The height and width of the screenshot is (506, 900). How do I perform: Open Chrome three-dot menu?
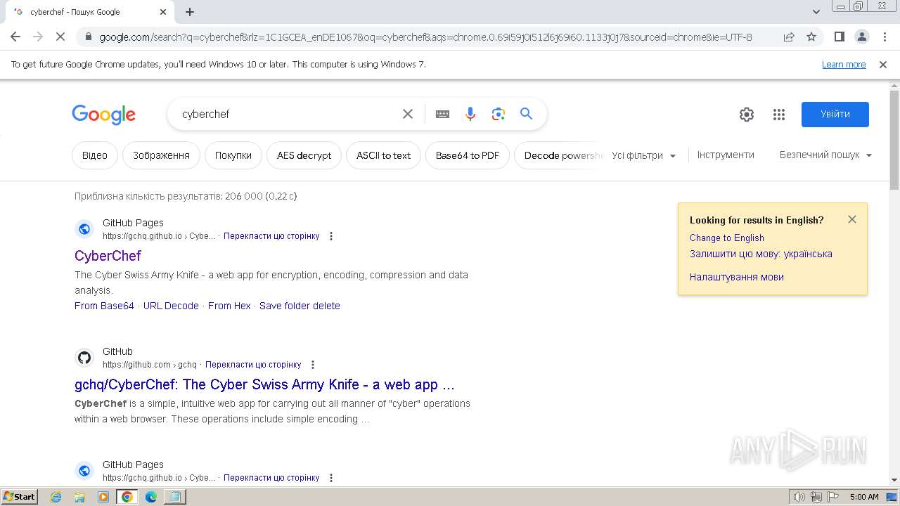(x=883, y=37)
